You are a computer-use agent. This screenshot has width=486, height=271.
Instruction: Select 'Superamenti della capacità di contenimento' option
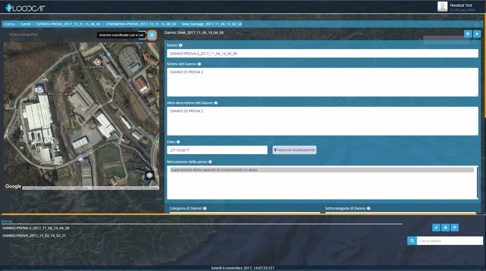214,170
